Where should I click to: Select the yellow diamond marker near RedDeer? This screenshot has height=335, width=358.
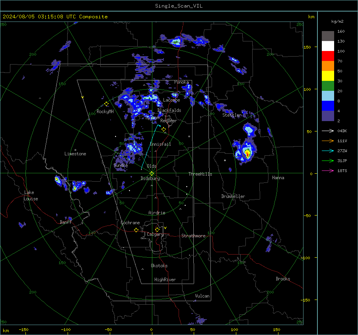163,129
